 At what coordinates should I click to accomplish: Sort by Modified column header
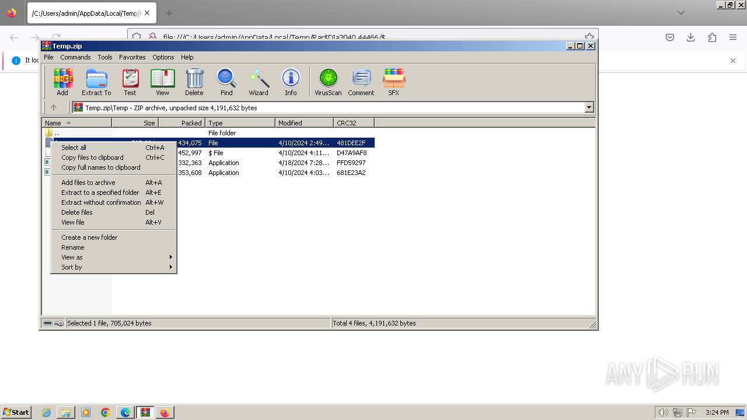click(305, 123)
